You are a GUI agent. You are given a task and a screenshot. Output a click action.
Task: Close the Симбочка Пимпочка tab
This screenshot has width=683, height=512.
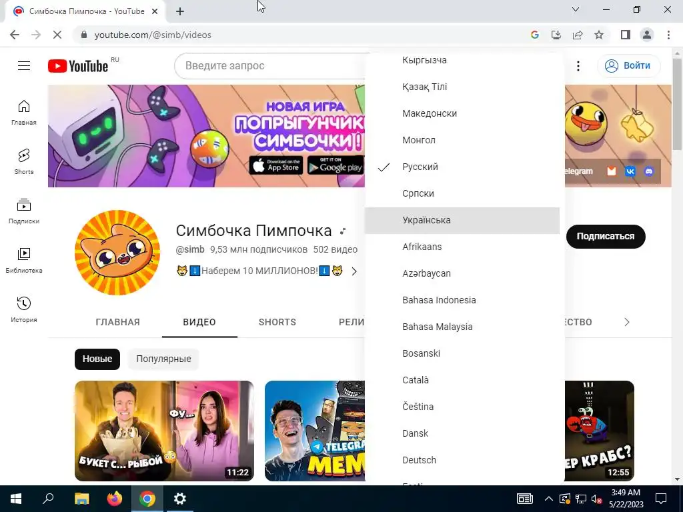(x=155, y=11)
